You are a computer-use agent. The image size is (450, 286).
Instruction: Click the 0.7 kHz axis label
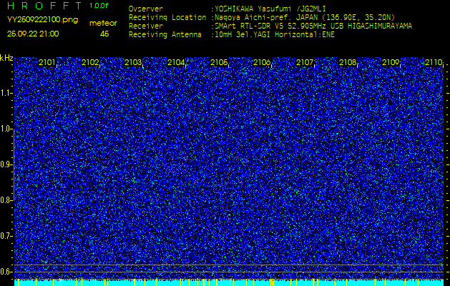point(6,236)
